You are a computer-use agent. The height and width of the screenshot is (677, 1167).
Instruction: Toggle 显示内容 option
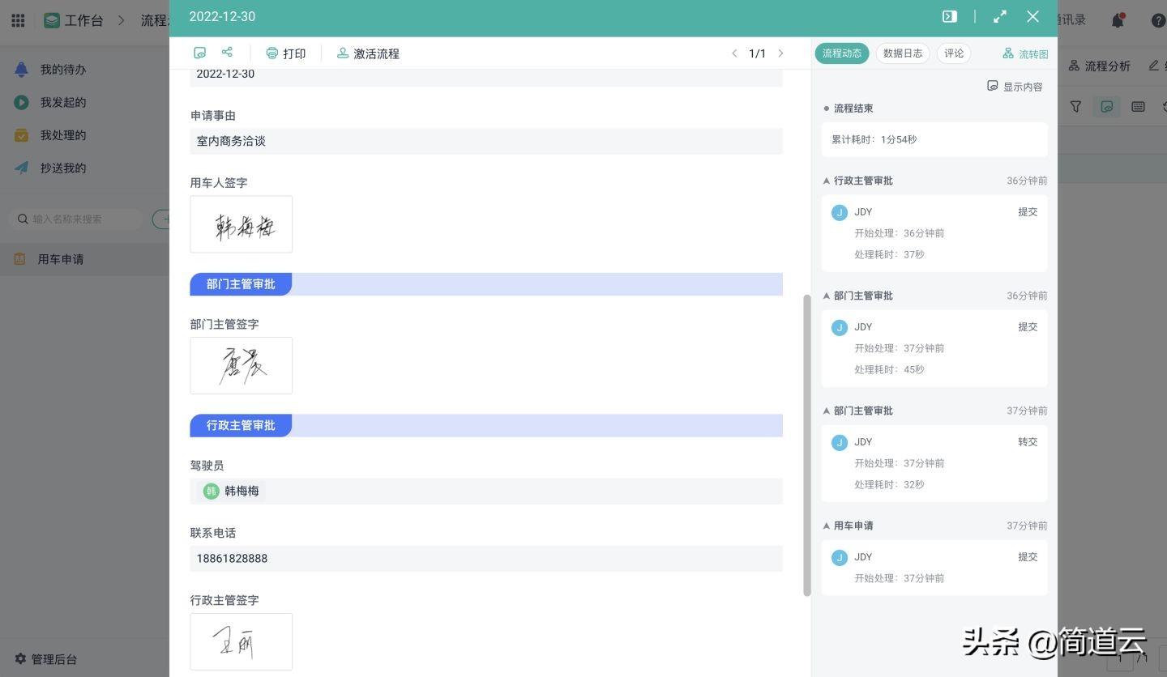click(1015, 87)
